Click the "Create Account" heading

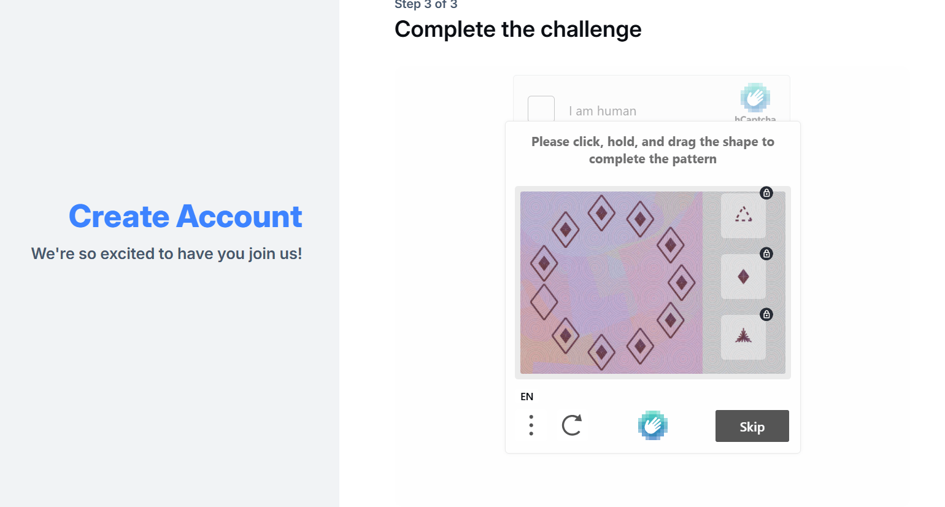pyautogui.click(x=185, y=216)
